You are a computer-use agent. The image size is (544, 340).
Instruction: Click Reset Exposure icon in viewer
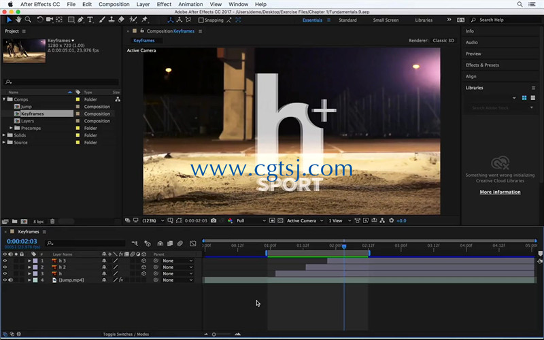(392, 220)
